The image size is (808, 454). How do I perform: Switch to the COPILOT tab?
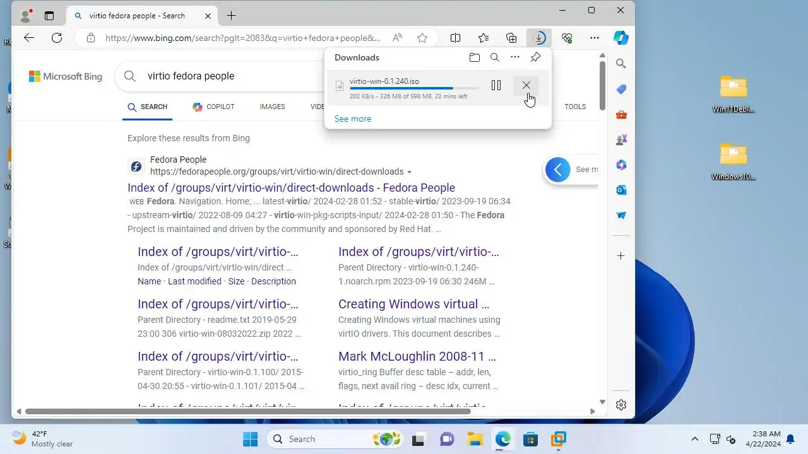[213, 107]
